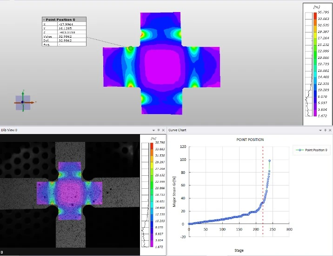Click the green point marker on the specimen
The height and width of the screenshot is (256, 333).
131,48
